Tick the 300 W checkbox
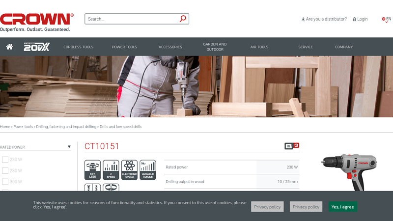 point(5,181)
